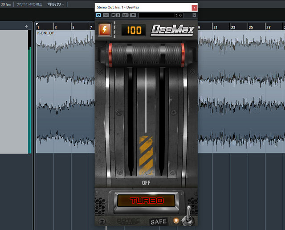
Task: Click bar 25 on the Cubase ruler
Action: tap(251, 28)
